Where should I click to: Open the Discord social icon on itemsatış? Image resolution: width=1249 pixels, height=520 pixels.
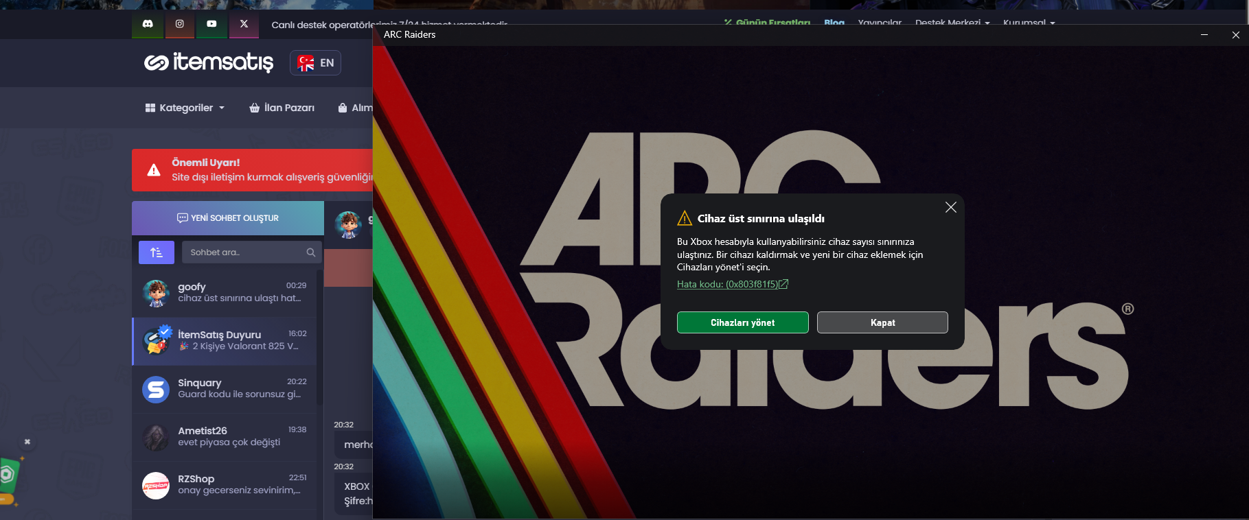(148, 24)
